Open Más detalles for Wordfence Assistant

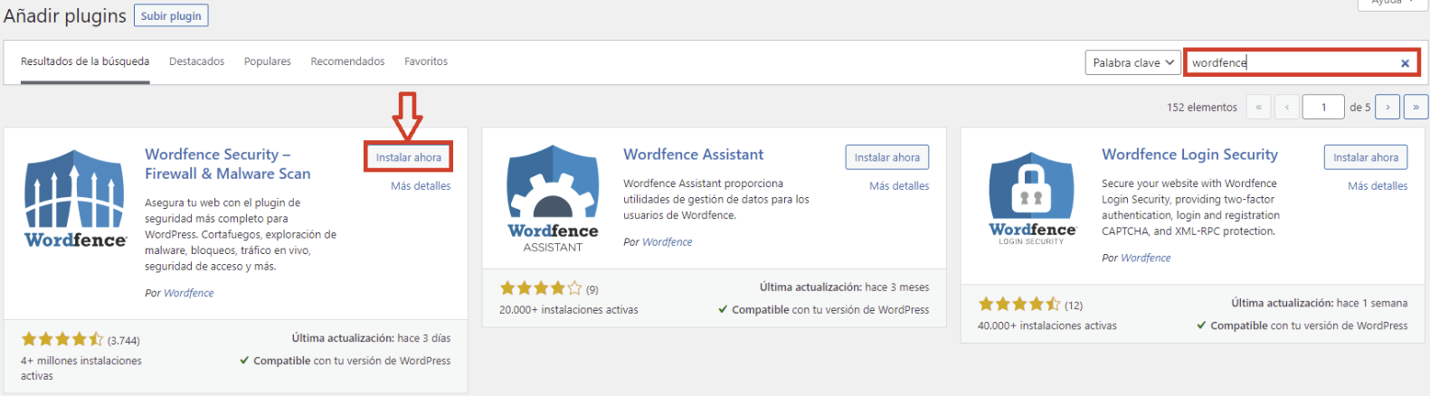pos(899,186)
